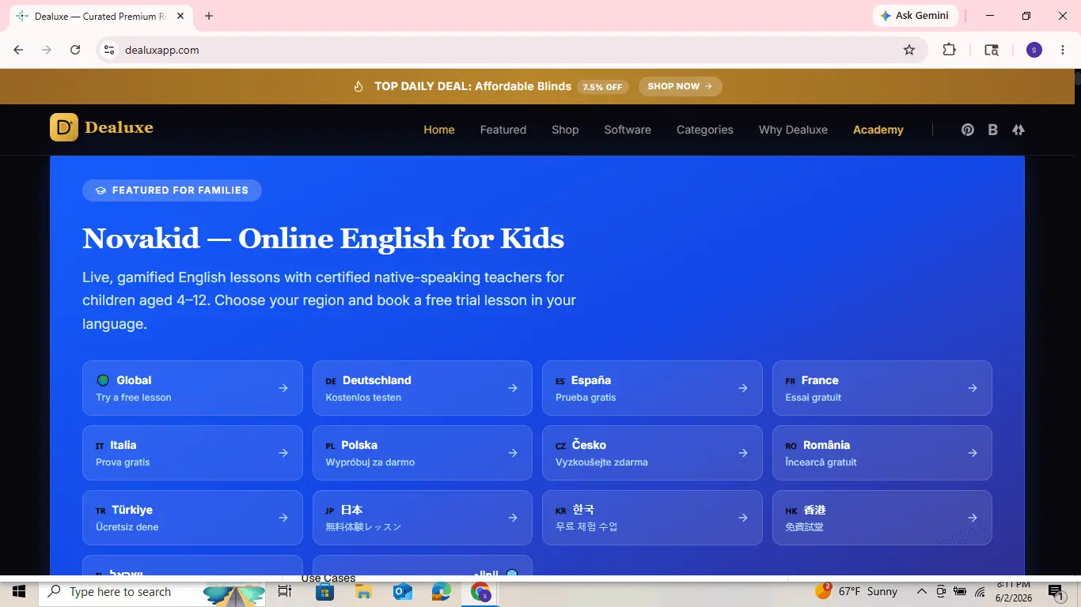Open the Deutschland Kostenlos testen card
The width and height of the screenshot is (1081, 607).
pos(423,388)
